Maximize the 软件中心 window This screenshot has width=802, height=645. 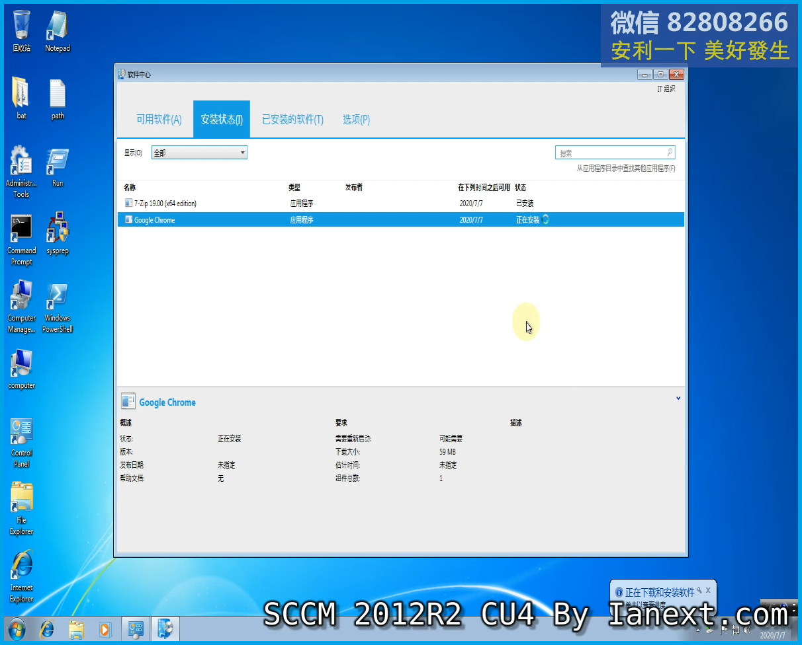(x=660, y=75)
